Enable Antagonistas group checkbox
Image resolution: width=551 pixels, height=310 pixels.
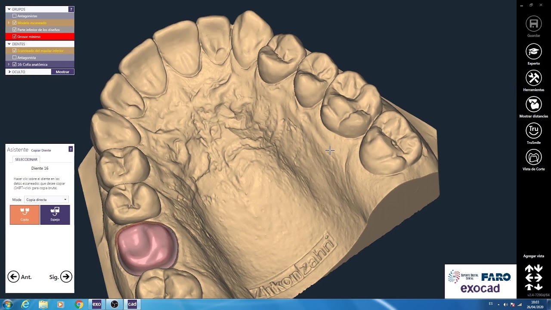(x=15, y=16)
